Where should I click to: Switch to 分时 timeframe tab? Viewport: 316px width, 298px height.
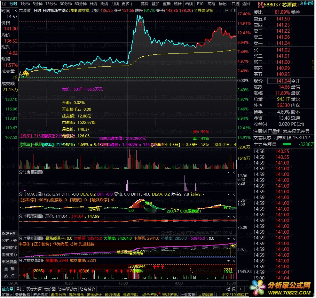(13, 4)
